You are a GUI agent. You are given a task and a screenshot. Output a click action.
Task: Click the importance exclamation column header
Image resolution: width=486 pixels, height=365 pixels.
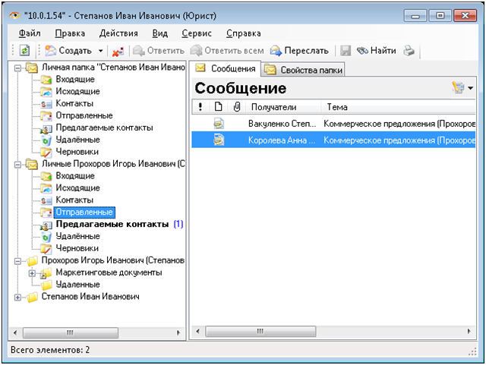click(200, 107)
